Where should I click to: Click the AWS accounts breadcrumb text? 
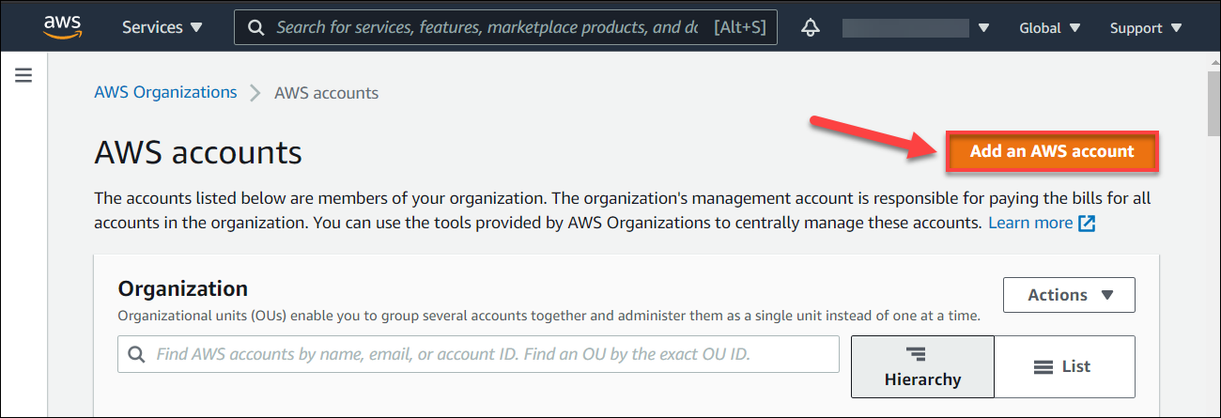[326, 93]
